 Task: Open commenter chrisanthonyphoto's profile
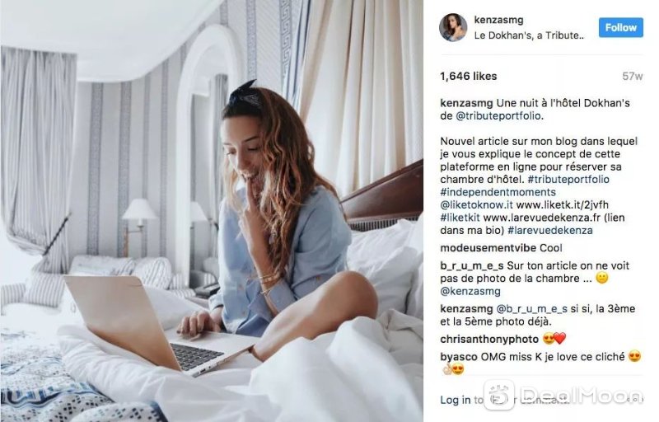tap(489, 339)
